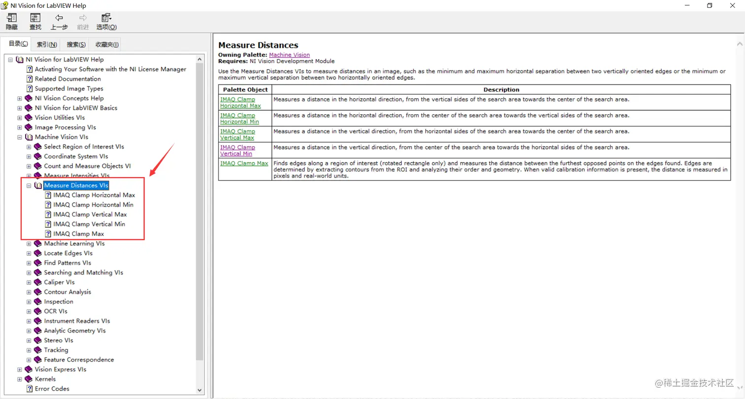The image size is (745, 399).
Task: Click the page icon beside Supported Image Types
Action: [x=30, y=89]
